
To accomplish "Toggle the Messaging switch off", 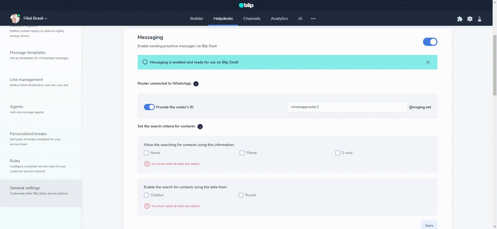I will [x=430, y=42].
